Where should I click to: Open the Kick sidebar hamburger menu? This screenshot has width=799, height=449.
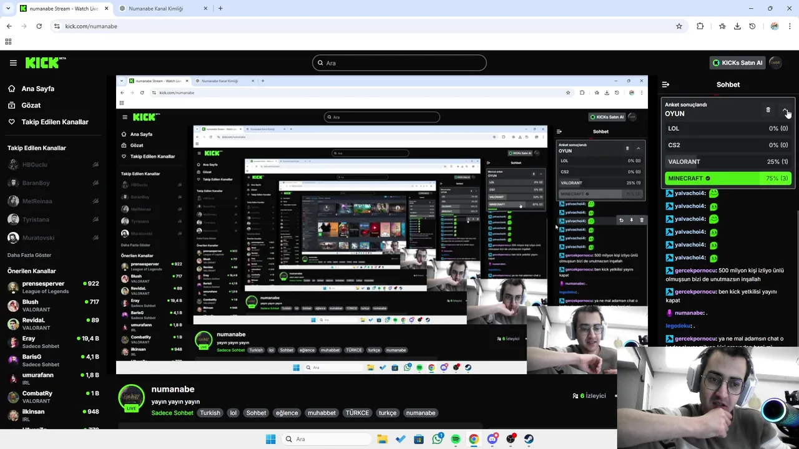[13, 62]
